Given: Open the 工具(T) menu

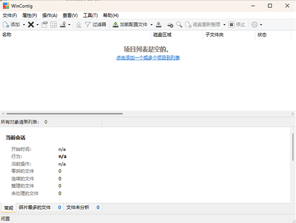Looking at the screenshot, I should pyautogui.click(x=90, y=15).
